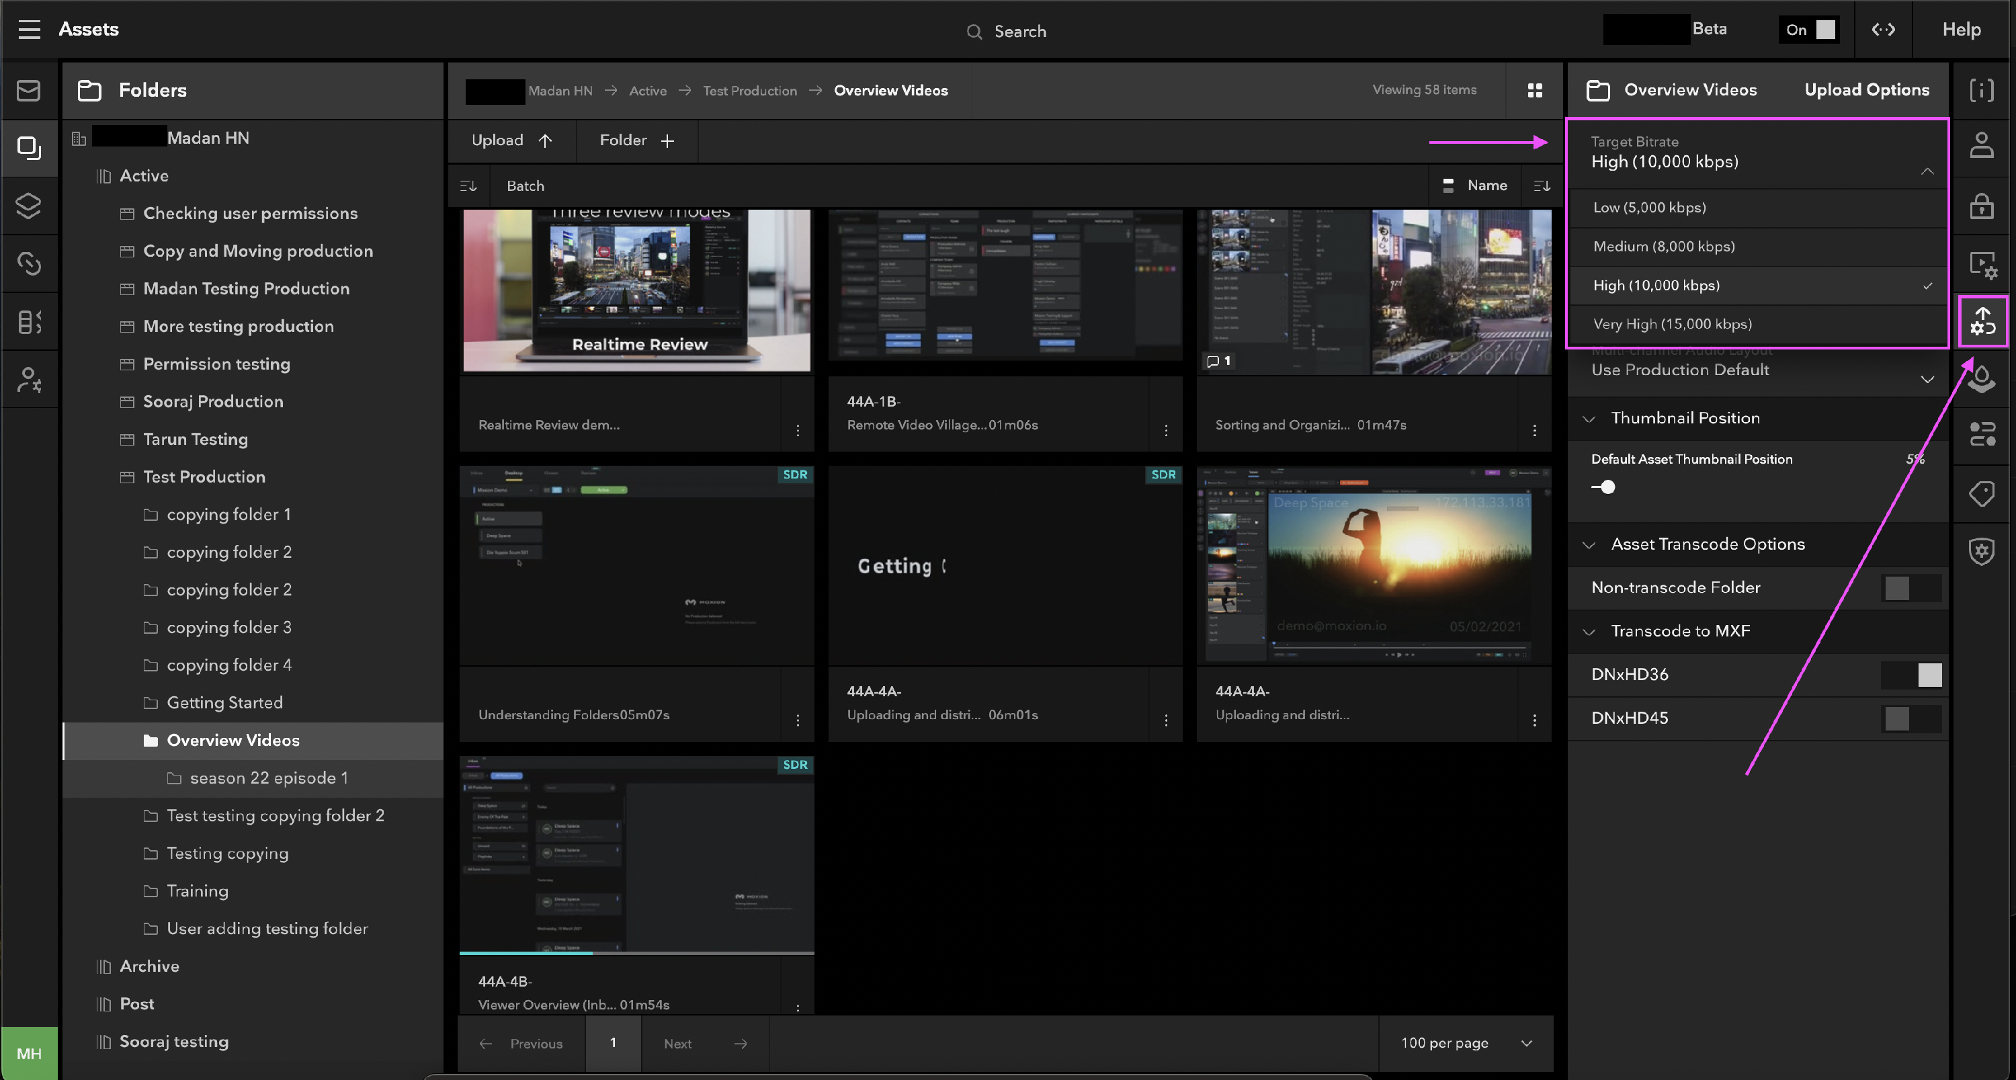Open the lock permissions panel icon
The height and width of the screenshot is (1080, 2016).
tap(1982, 206)
